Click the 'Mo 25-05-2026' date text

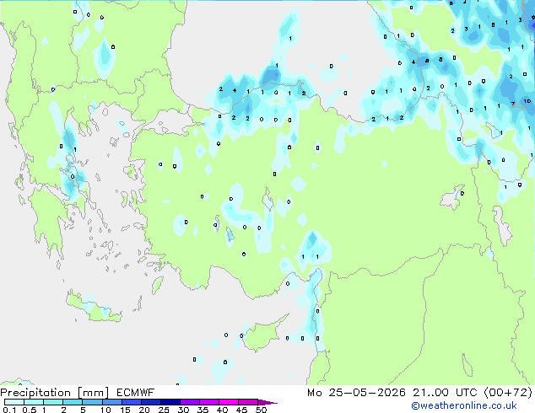click(x=356, y=393)
